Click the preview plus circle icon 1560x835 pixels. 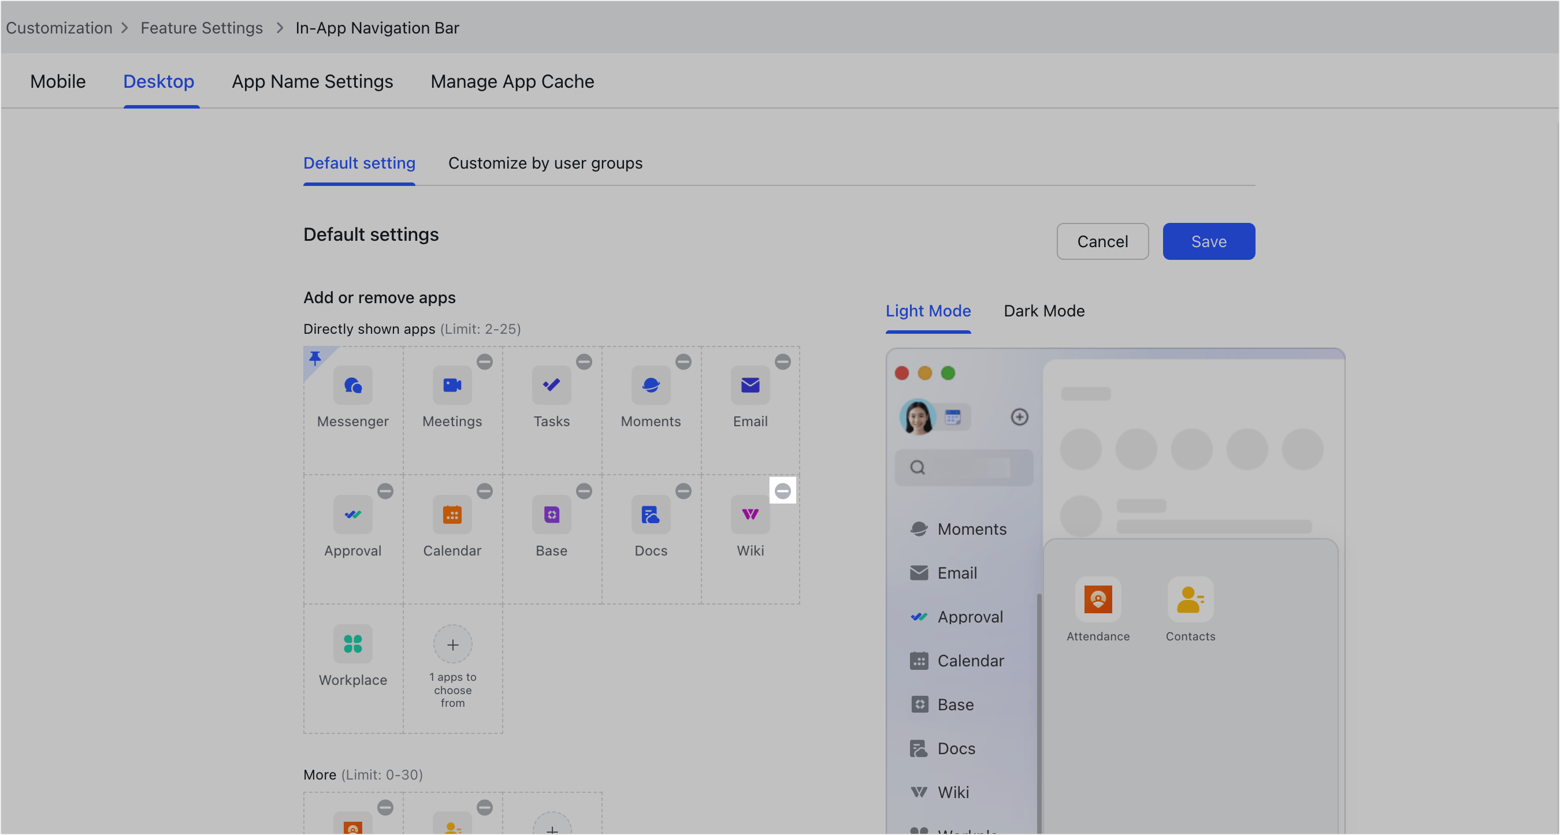[x=1019, y=417]
